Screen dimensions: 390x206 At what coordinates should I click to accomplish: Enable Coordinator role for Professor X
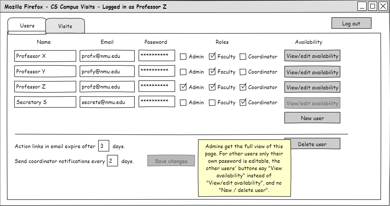[243, 57]
